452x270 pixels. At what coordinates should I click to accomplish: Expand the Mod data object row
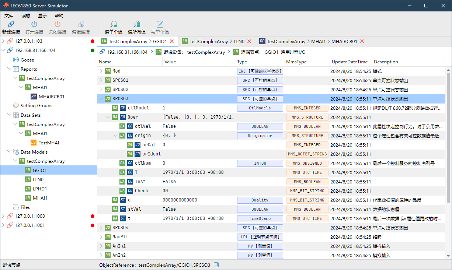click(101, 71)
